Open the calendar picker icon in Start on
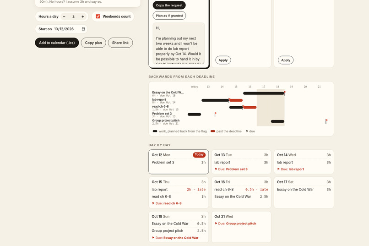Viewport: 369px width, 246px height. coord(83,29)
